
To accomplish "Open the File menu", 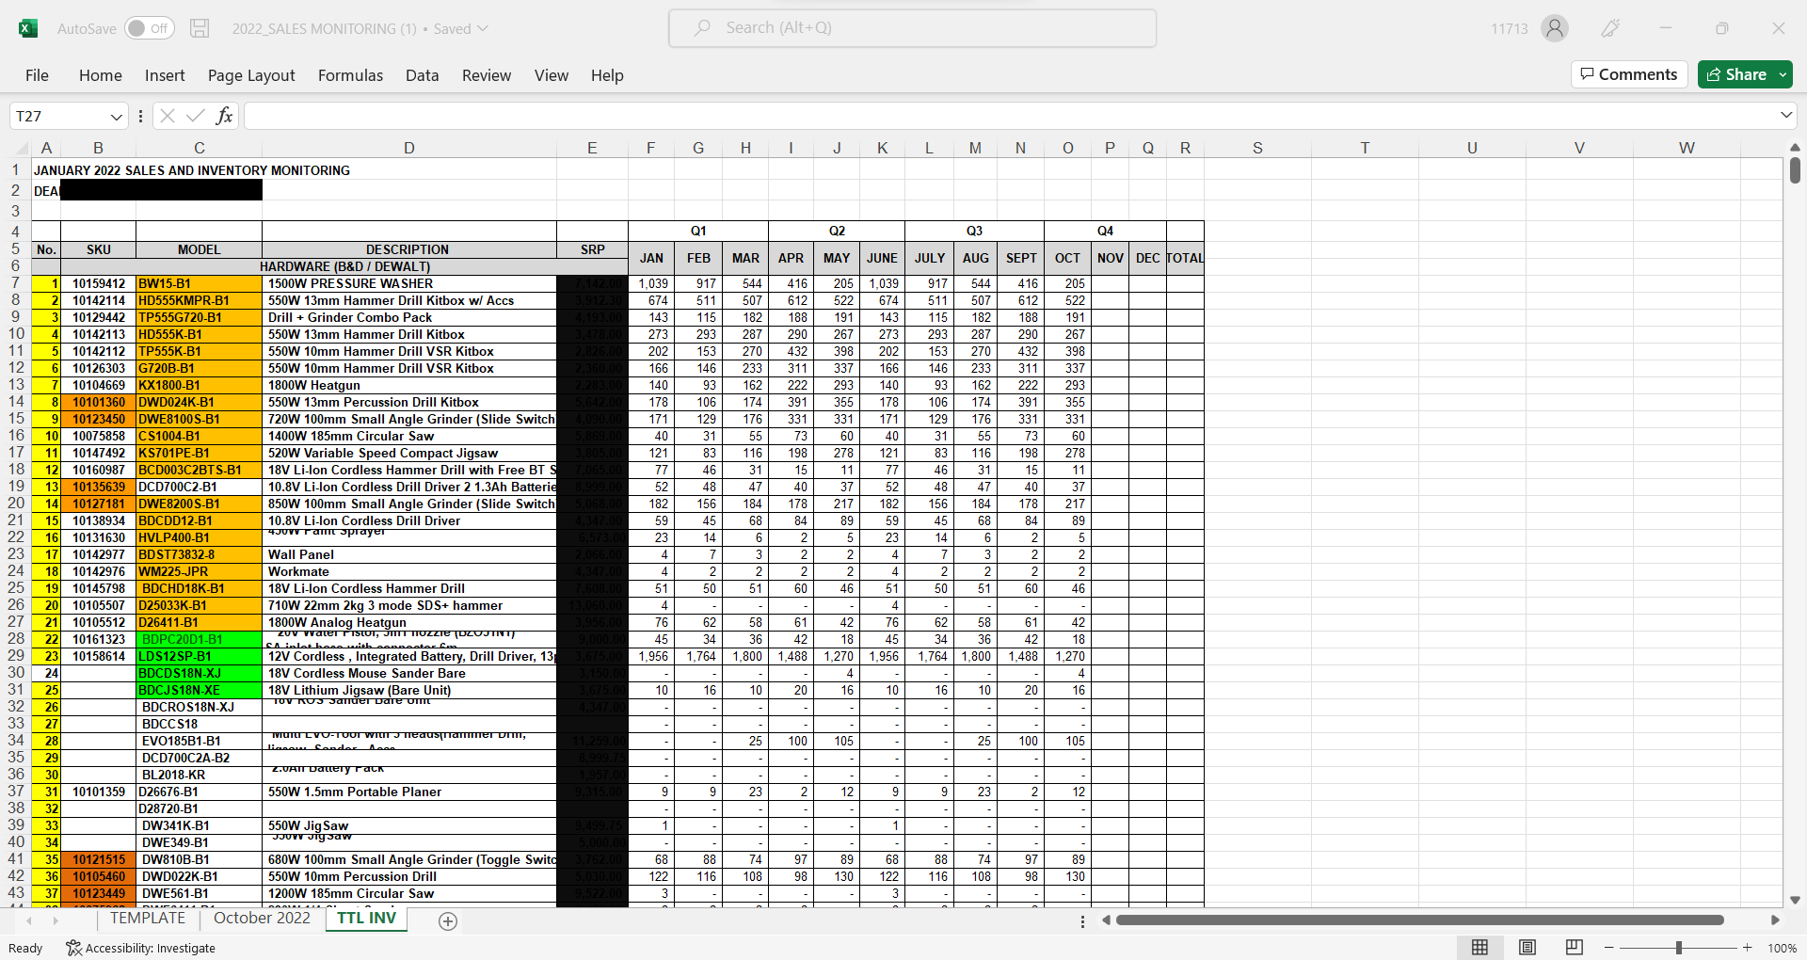I will coord(37,75).
